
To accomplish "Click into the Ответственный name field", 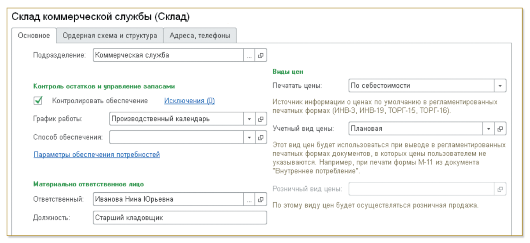I will (168, 199).
